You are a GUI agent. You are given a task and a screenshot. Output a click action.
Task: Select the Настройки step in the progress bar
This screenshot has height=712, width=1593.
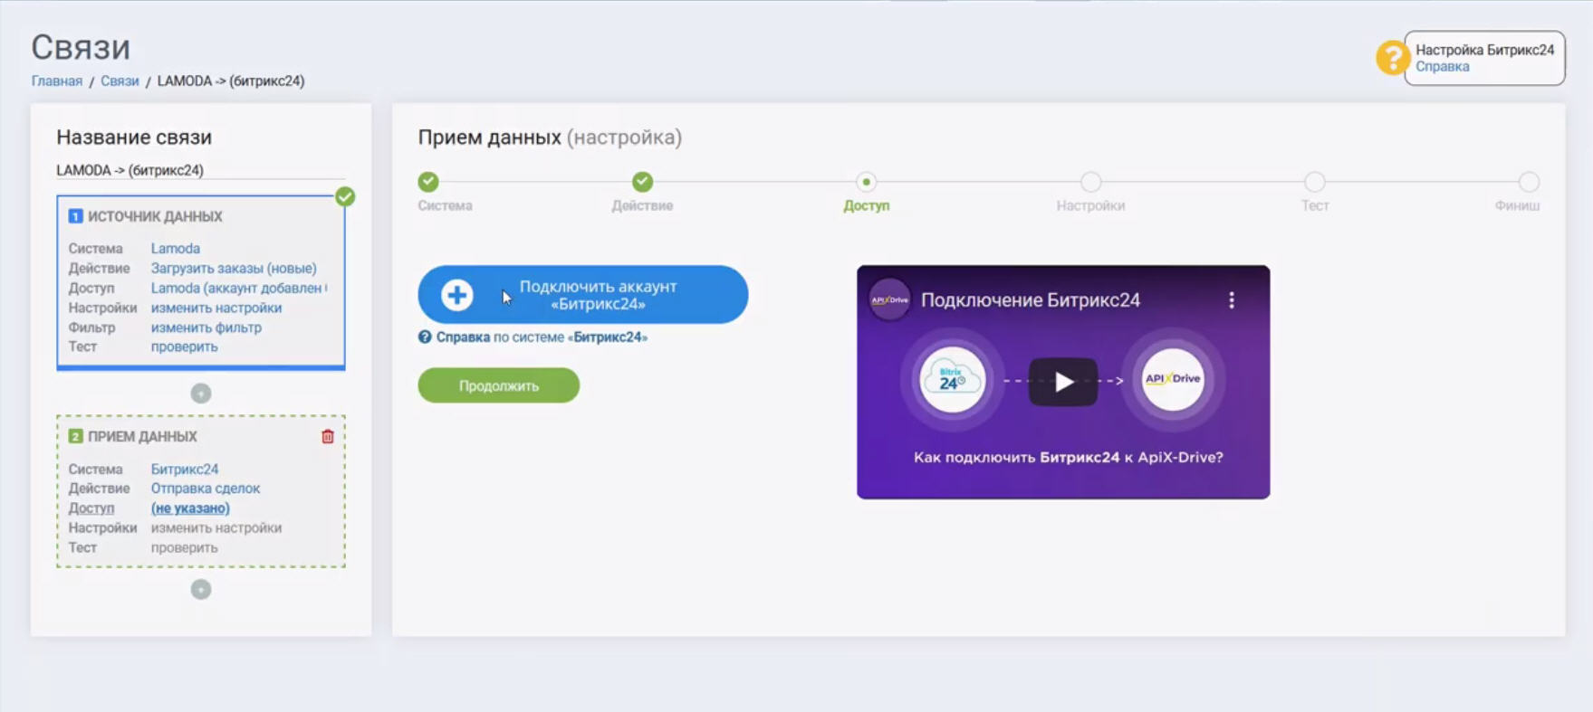pos(1090,182)
